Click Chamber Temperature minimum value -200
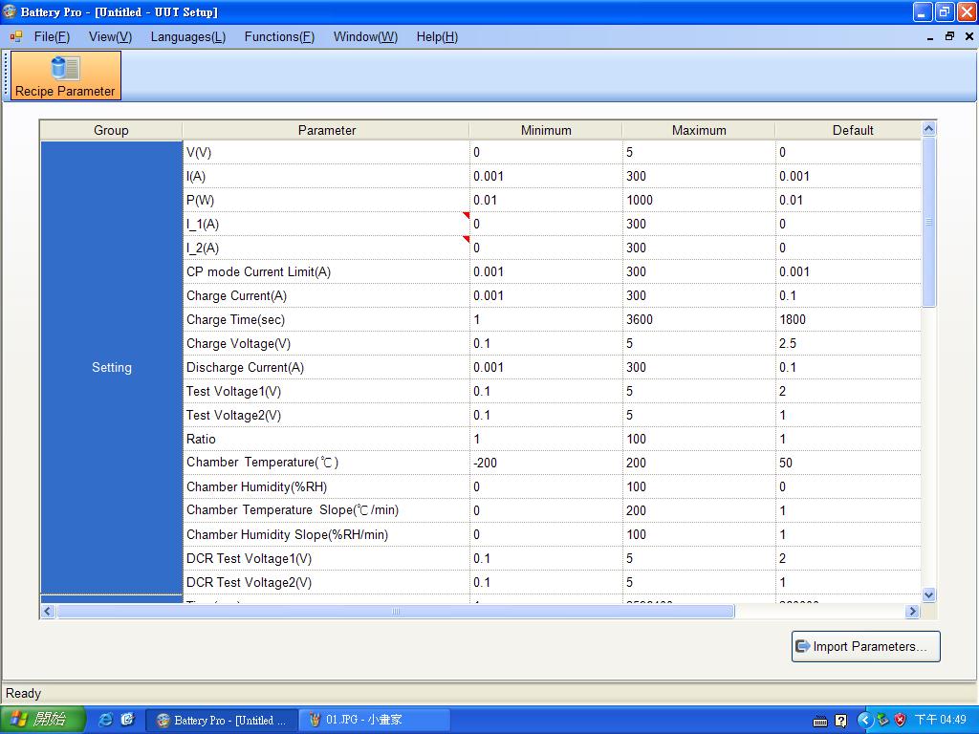This screenshot has height=734, width=979. point(546,463)
